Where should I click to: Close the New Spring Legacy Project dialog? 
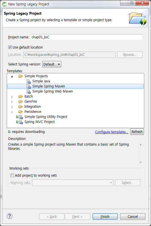(142, 3)
